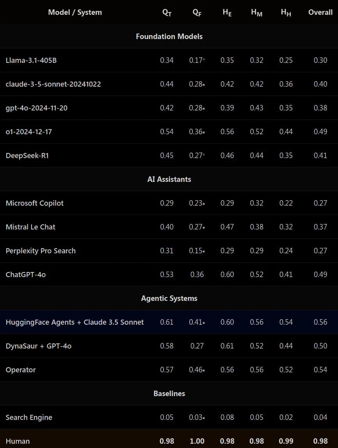Click Microsoft Copilot HH value 0.22

pyautogui.click(x=286, y=203)
